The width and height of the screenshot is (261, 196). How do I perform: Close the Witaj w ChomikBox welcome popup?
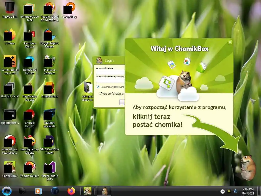(230, 42)
